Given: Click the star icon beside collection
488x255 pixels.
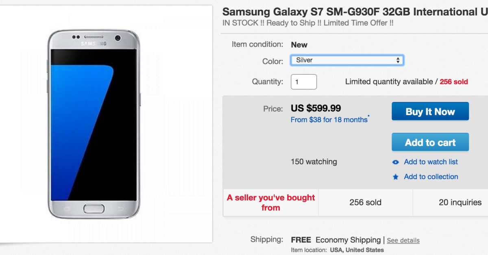Looking at the screenshot, I should [396, 177].
